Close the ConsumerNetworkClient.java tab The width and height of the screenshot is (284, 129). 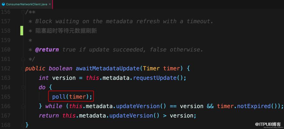point(50,4)
